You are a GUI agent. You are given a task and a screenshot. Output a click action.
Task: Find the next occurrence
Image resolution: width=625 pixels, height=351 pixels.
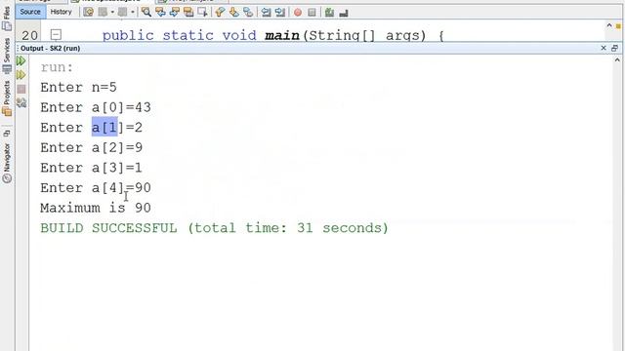point(175,13)
